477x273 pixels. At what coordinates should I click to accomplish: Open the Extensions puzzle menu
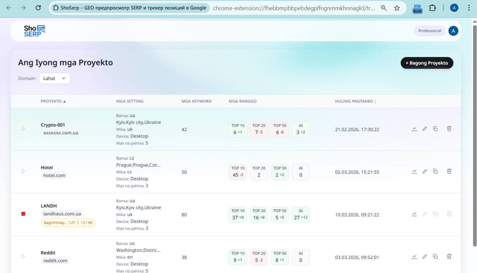433,8
